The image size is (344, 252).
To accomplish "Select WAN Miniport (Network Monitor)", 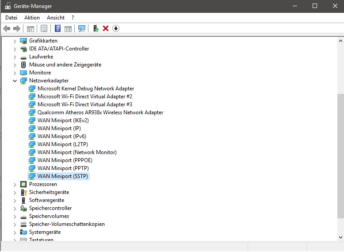I will tap(77, 152).
